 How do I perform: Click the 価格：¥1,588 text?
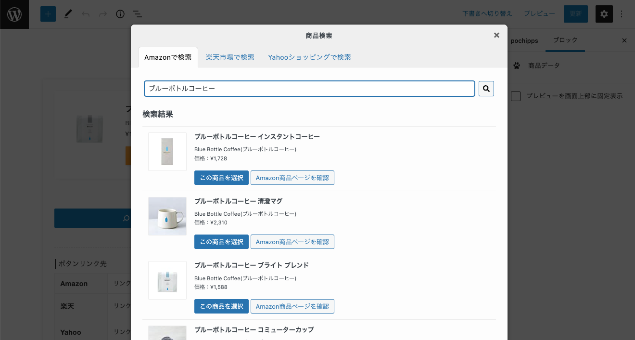click(x=211, y=287)
